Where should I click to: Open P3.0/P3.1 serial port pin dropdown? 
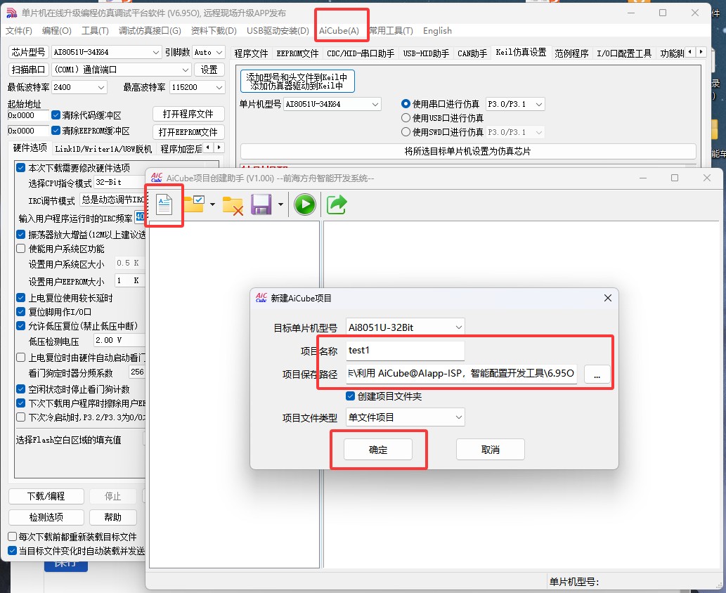point(515,104)
